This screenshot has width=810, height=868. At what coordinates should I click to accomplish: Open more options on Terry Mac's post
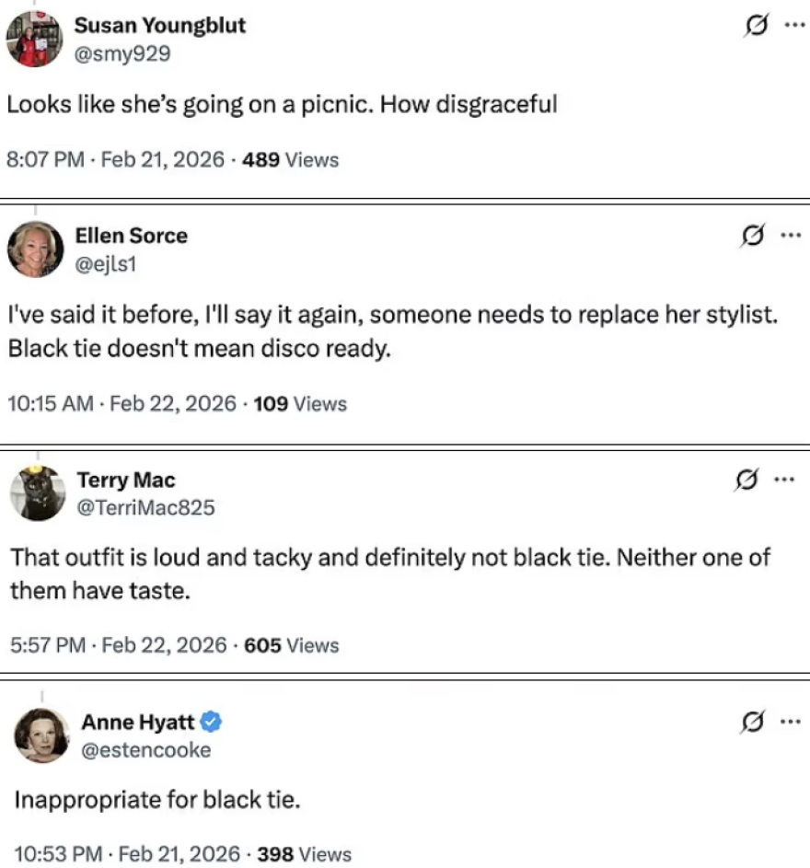coord(784,479)
